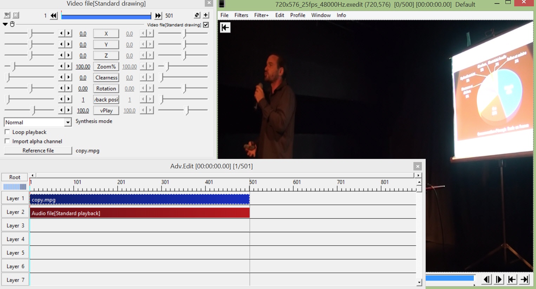Image resolution: width=536 pixels, height=289 pixels.
Task: Click the Clearness parameter button
Action: pos(106,78)
